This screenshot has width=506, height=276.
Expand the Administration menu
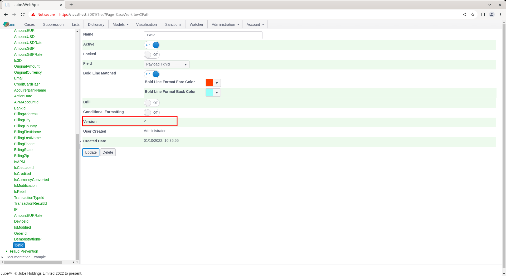(x=225, y=24)
